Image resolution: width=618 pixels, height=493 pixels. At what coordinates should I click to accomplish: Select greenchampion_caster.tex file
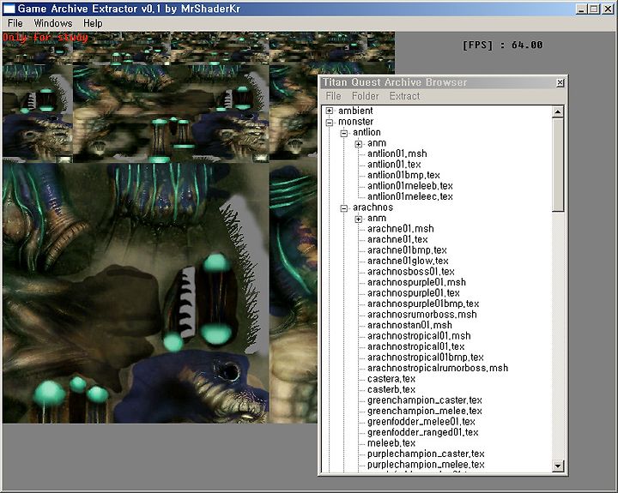tap(425, 400)
